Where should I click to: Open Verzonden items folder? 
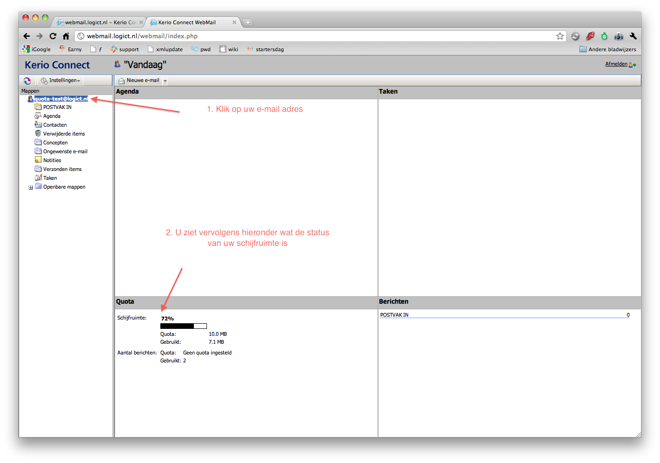(62, 169)
